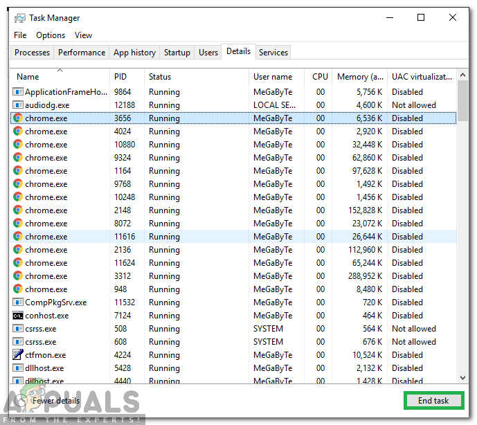Click the scrollbar down arrow
The image size is (477, 425).
pyautogui.click(x=462, y=378)
